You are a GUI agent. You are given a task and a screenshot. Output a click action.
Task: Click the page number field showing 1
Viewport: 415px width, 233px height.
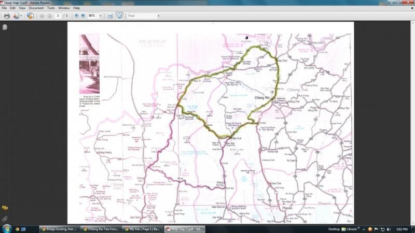58,16
